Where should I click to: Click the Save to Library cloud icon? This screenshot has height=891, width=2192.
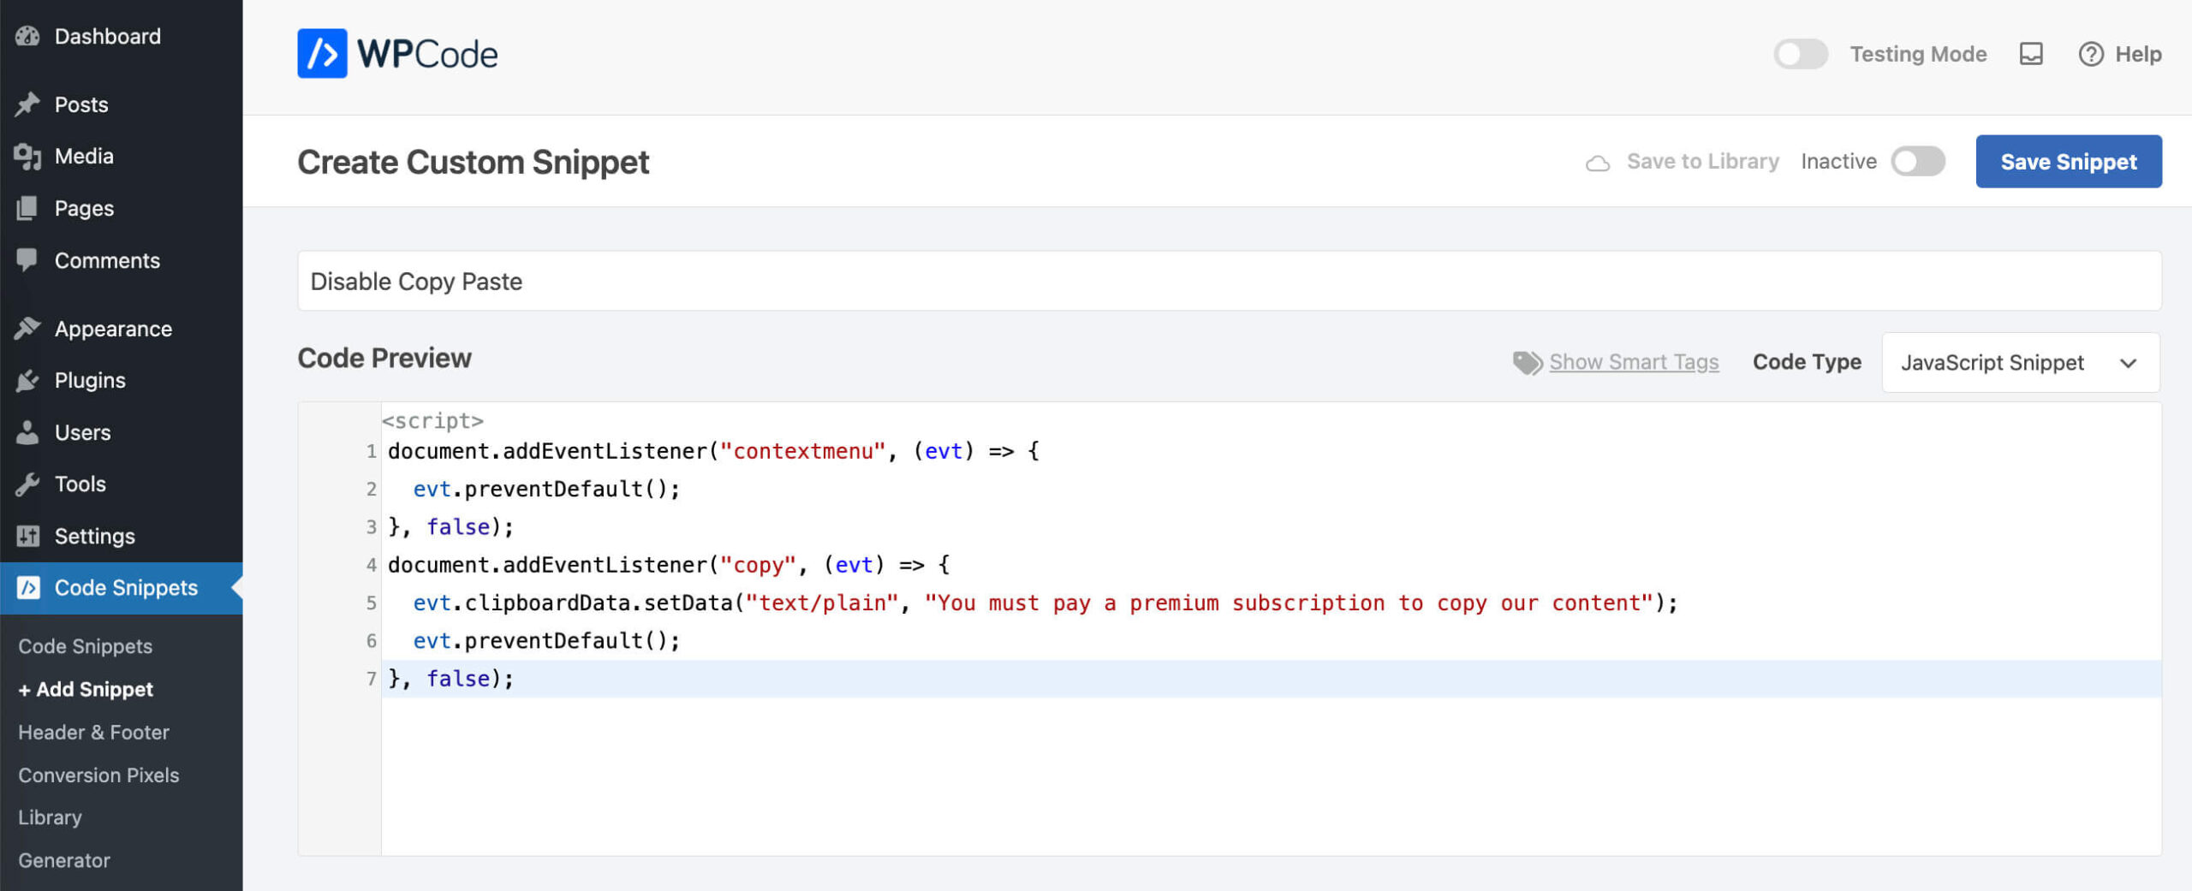(1598, 161)
